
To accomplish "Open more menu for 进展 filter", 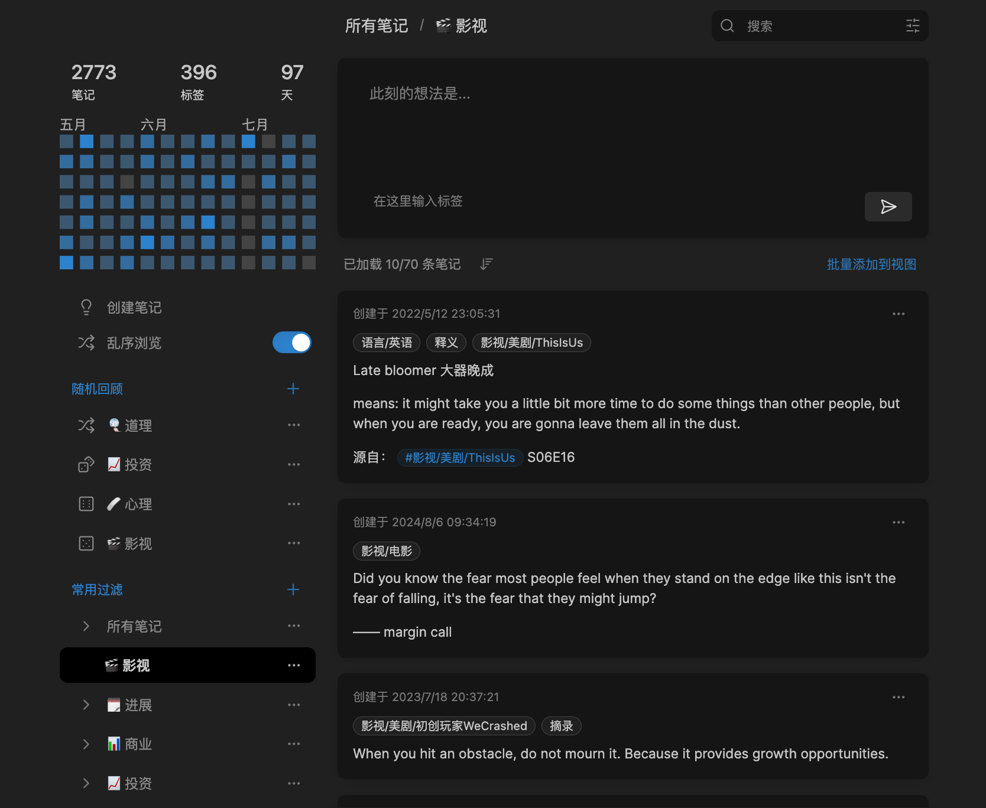I will pos(294,705).
